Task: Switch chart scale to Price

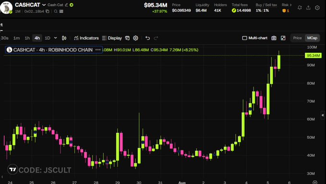Action: point(297,38)
